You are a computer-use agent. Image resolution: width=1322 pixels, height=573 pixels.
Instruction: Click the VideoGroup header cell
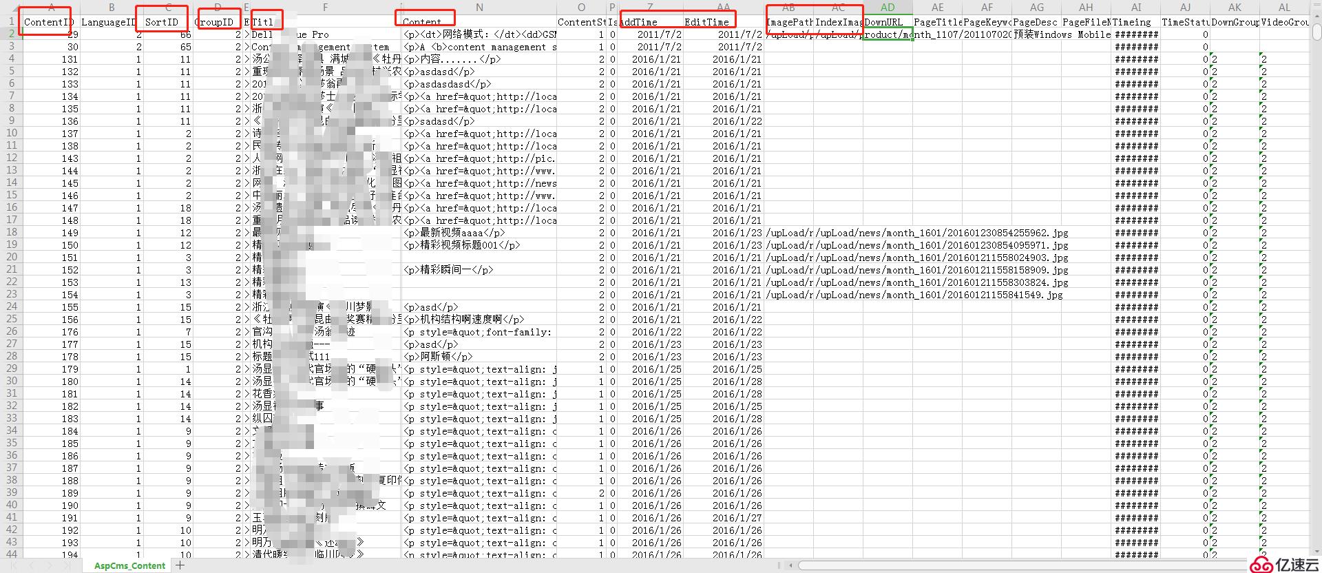click(x=1285, y=22)
